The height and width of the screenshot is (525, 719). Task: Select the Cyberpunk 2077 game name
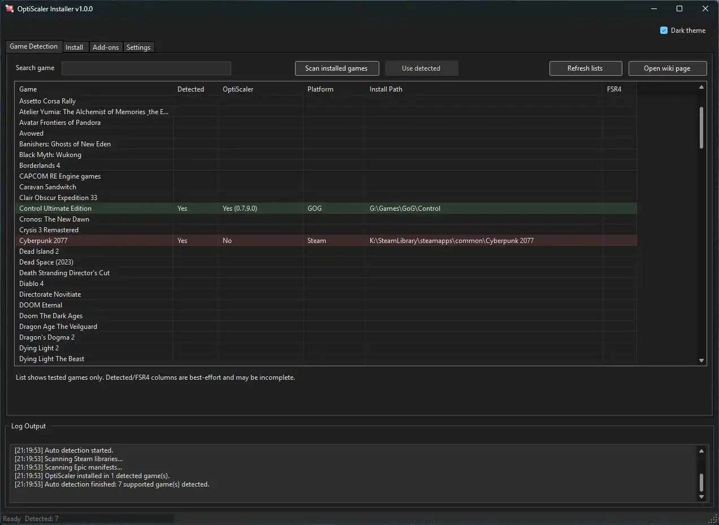pyautogui.click(x=43, y=241)
